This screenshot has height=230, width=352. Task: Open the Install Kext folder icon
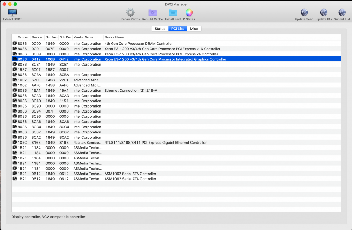[173, 13]
